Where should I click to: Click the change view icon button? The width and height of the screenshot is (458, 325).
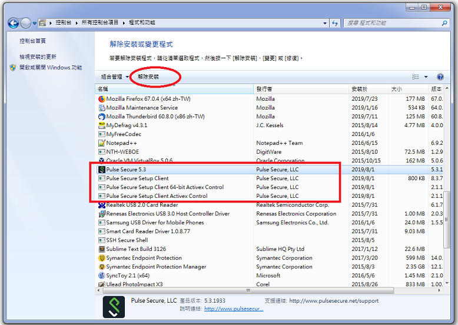[x=416, y=77]
